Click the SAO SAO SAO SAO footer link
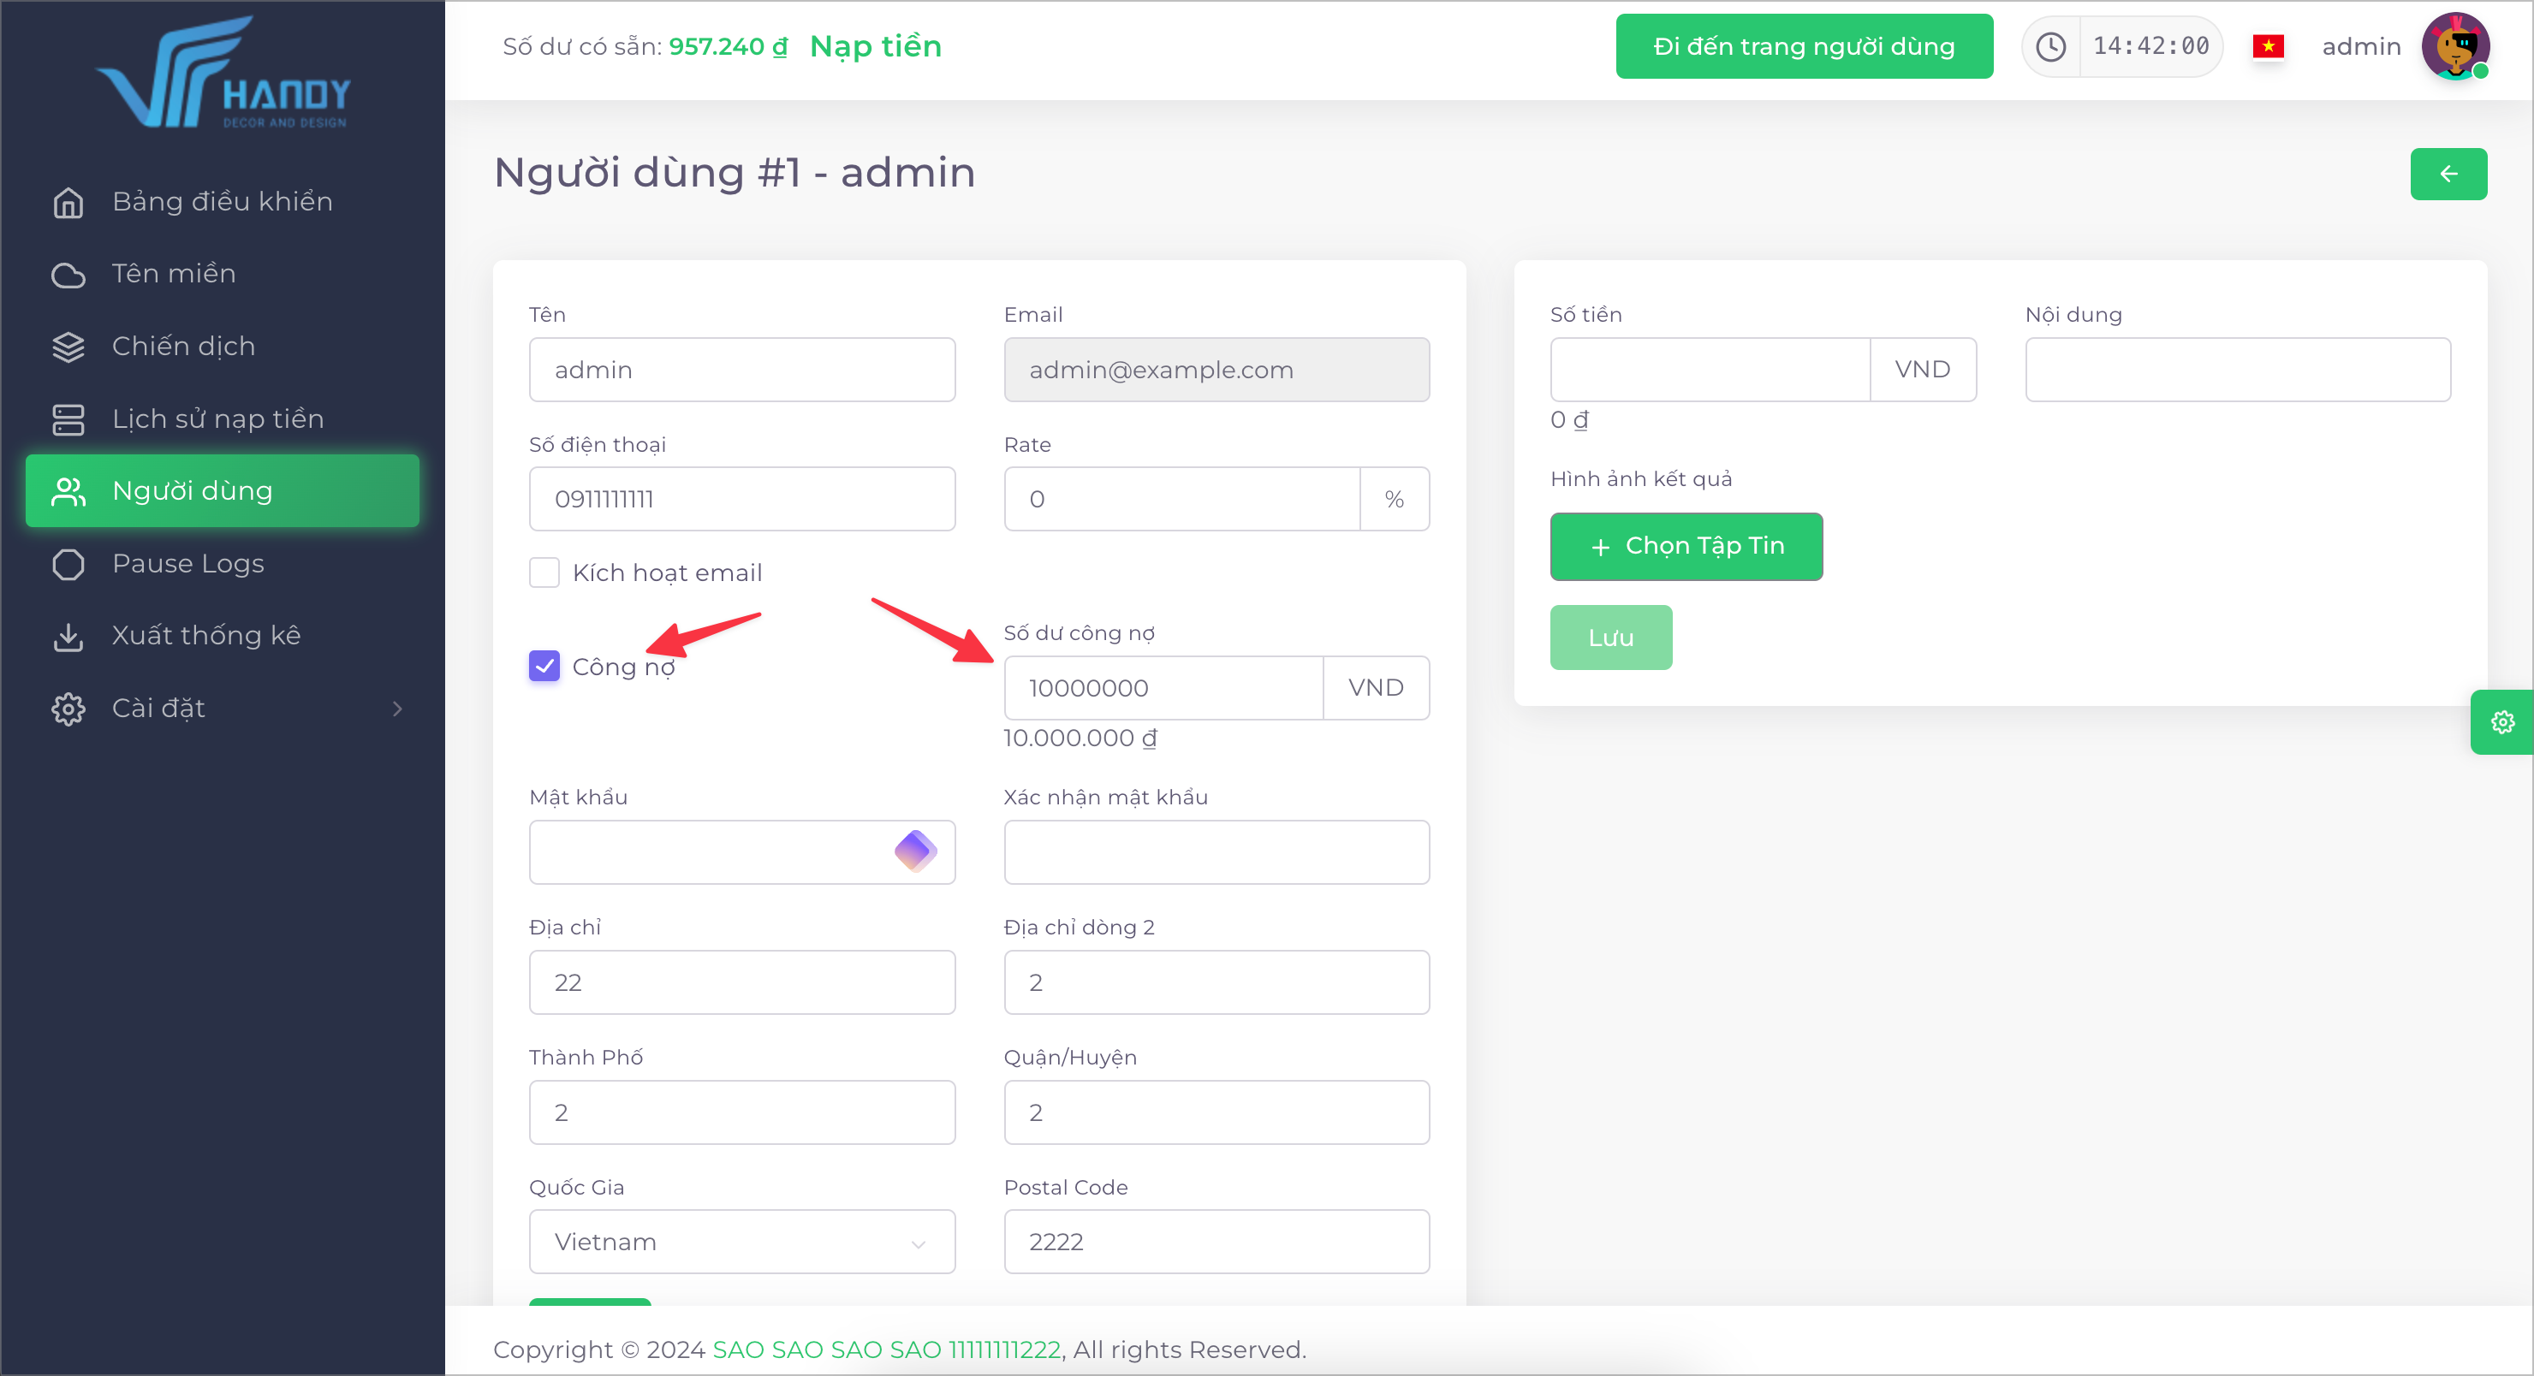The image size is (2534, 1376). pos(886,1349)
